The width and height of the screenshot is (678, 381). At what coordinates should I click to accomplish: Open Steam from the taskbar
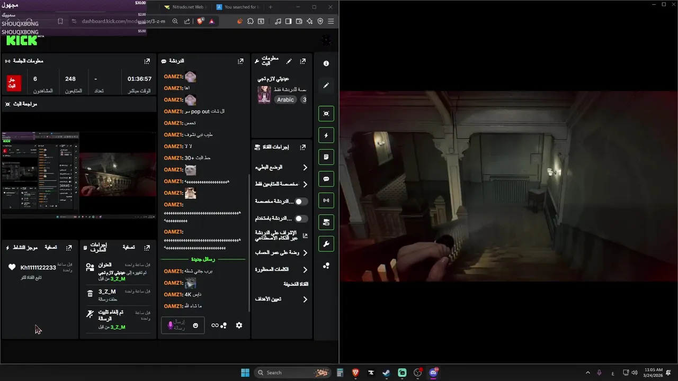coord(387,373)
